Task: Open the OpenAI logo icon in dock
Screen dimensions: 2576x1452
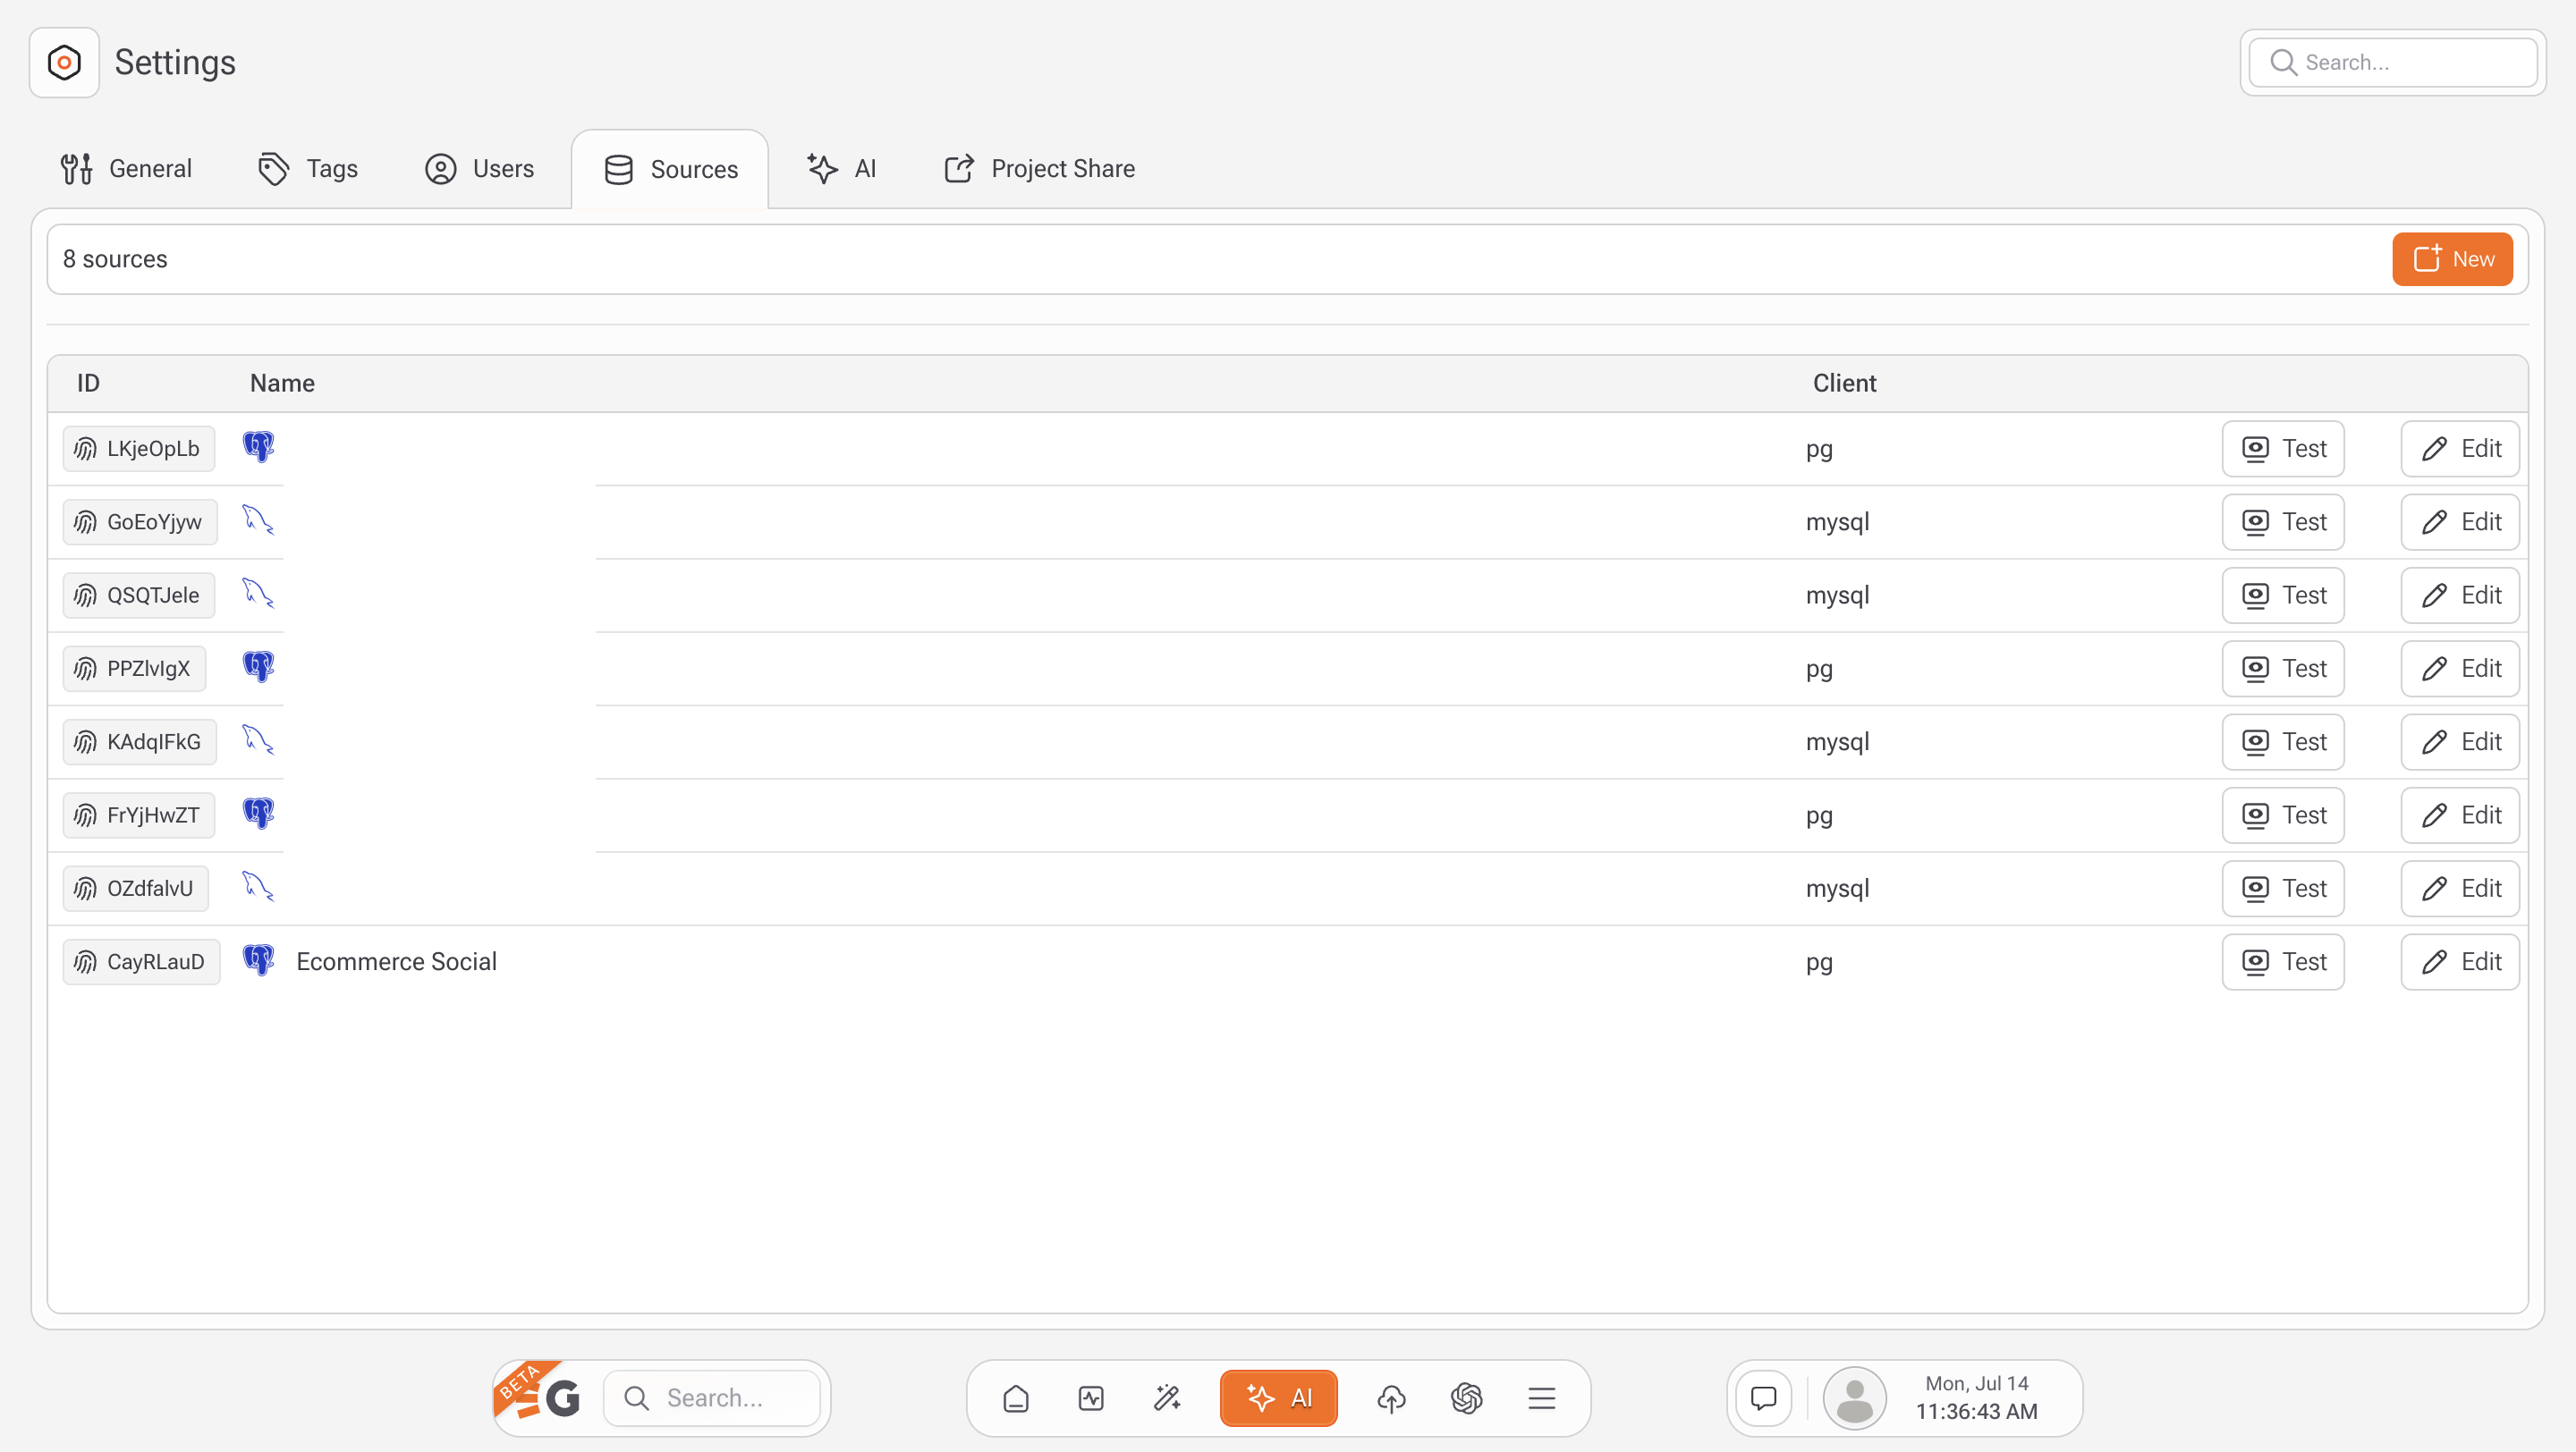Action: point(1466,1398)
